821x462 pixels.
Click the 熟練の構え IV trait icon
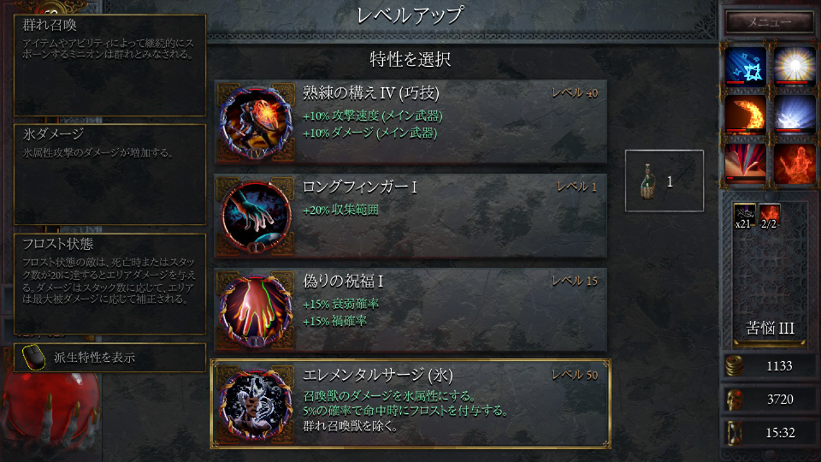pyautogui.click(x=255, y=121)
